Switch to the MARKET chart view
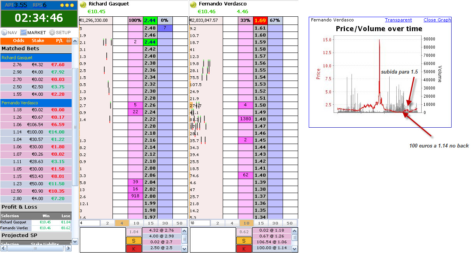The image size is (473, 253). [33, 33]
